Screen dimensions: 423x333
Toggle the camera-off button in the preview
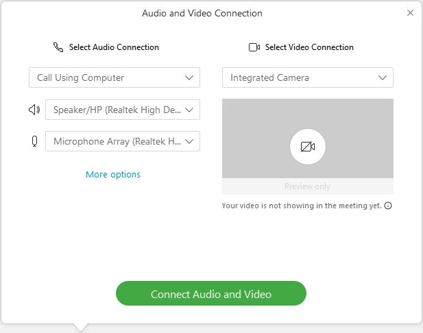(x=307, y=146)
